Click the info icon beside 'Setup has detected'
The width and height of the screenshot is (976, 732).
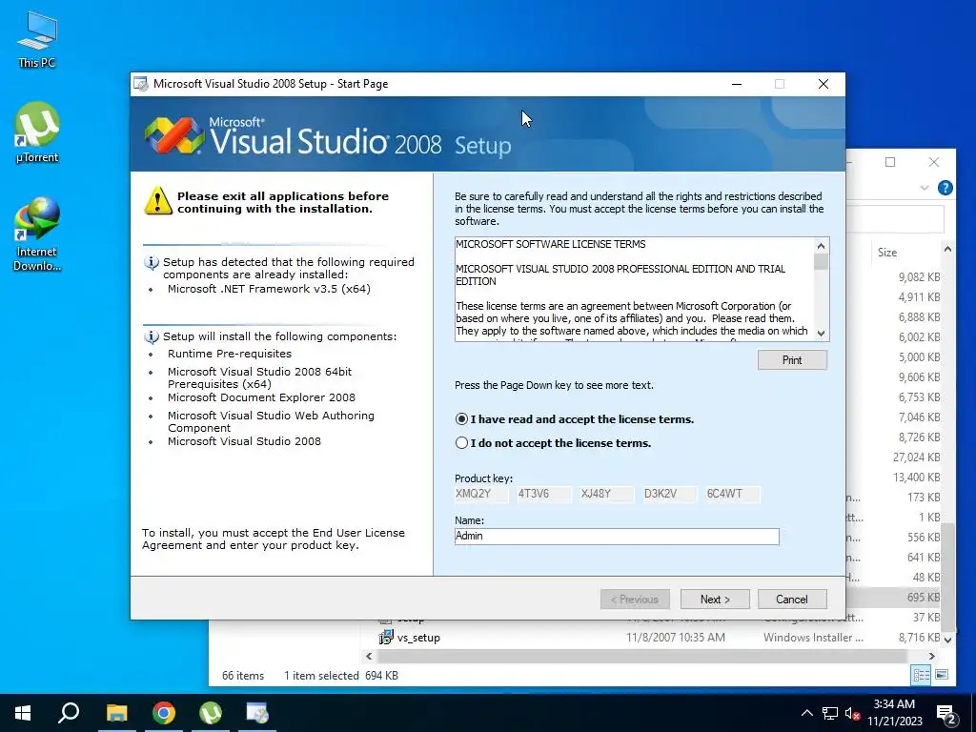coord(152,263)
